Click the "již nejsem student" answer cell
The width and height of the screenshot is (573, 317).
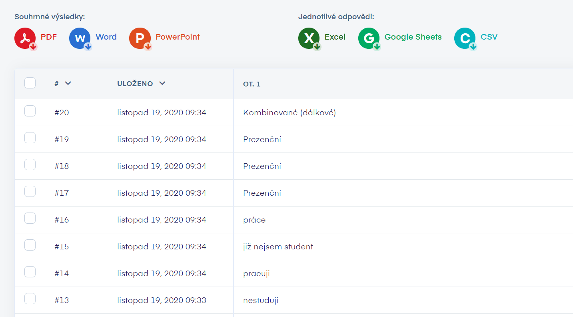(x=278, y=247)
